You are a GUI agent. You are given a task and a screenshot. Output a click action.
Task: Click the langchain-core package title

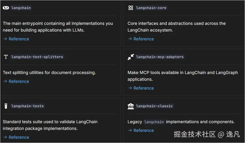[x=151, y=8]
